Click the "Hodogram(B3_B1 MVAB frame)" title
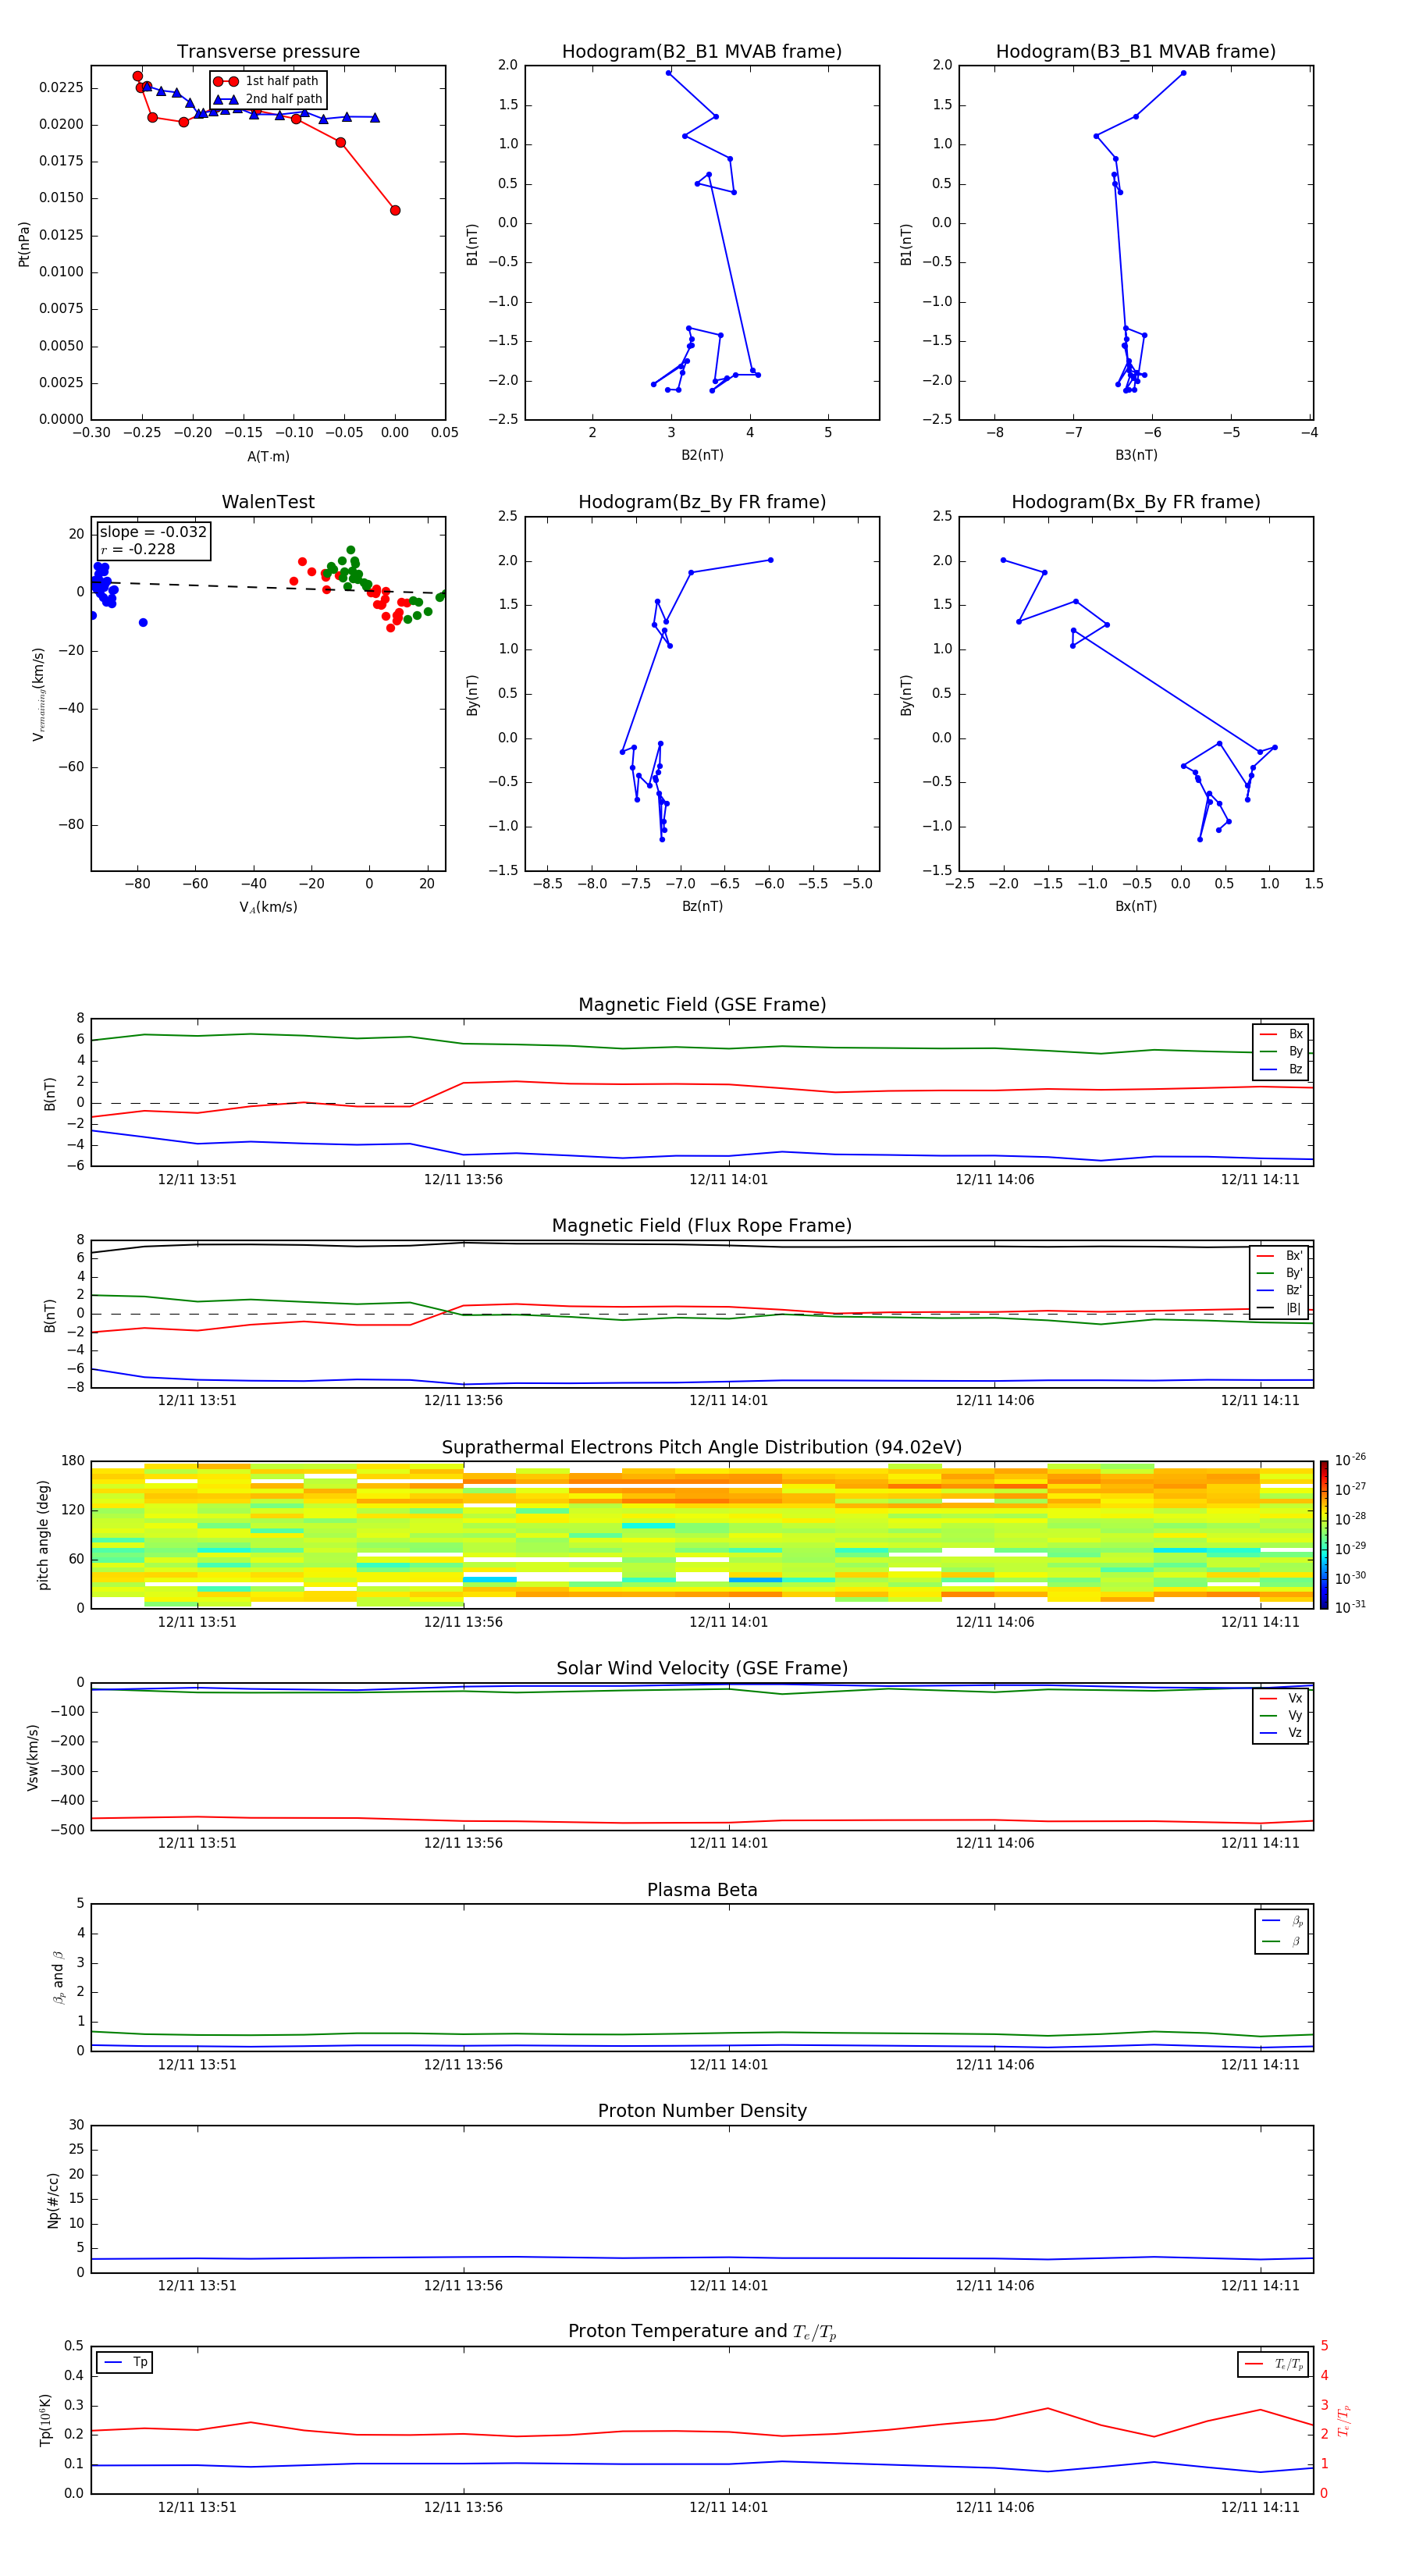Screen dimensions: 1405x2576 click(x=1136, y=52)
